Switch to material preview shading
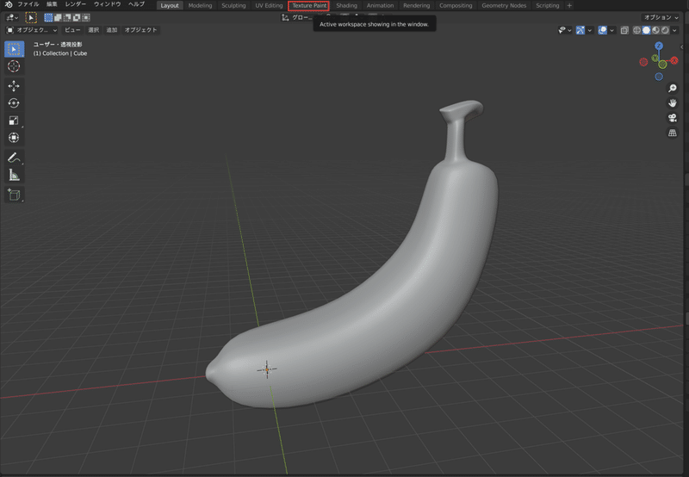Screen dimensions: 689x477 click(655, 30)
